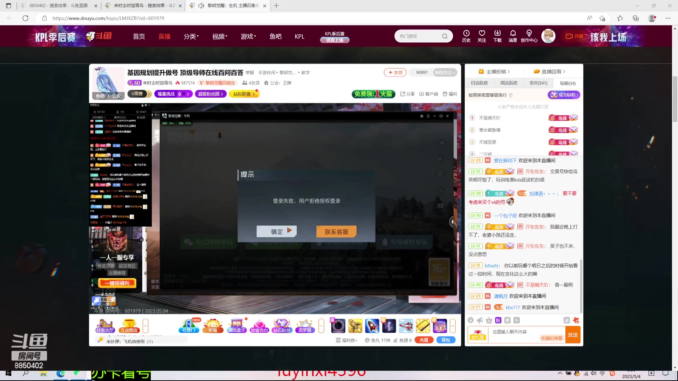Click the 热门游戏 search field
The image size is (678, 381).
(419, 36)
